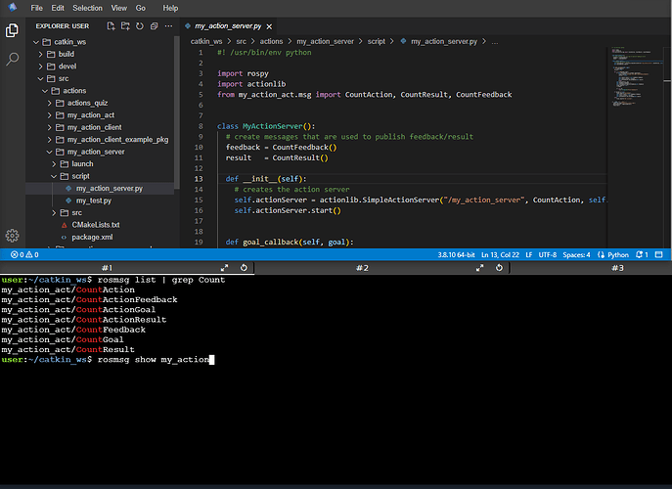Switch to terminal tab #1
The image size is (672, 489).
pyautogui.click(x=108, y=268)
